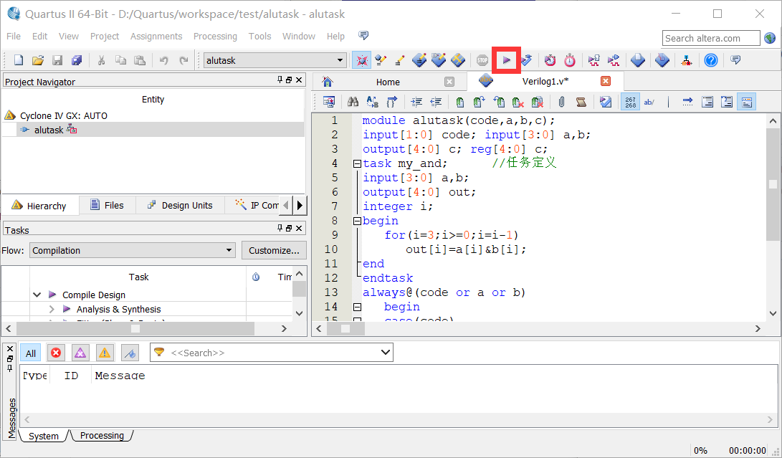Click the Find binoculars icon
This screenshot has height=458, width=782.
tap(353, 102)
